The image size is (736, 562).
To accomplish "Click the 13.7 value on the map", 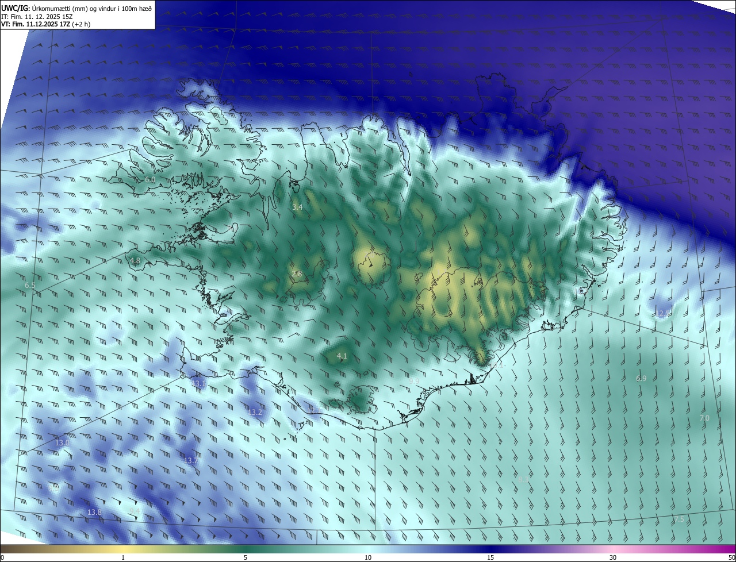I will click(x=191, y=460).
